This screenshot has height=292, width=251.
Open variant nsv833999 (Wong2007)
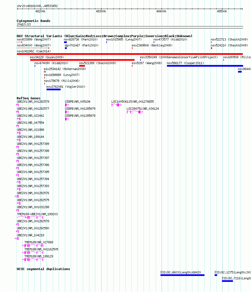34,39
